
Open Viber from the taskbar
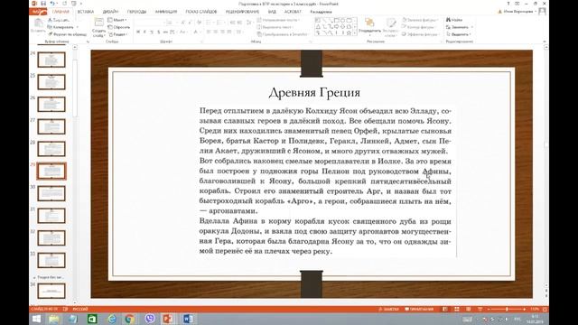click(150, 319)
